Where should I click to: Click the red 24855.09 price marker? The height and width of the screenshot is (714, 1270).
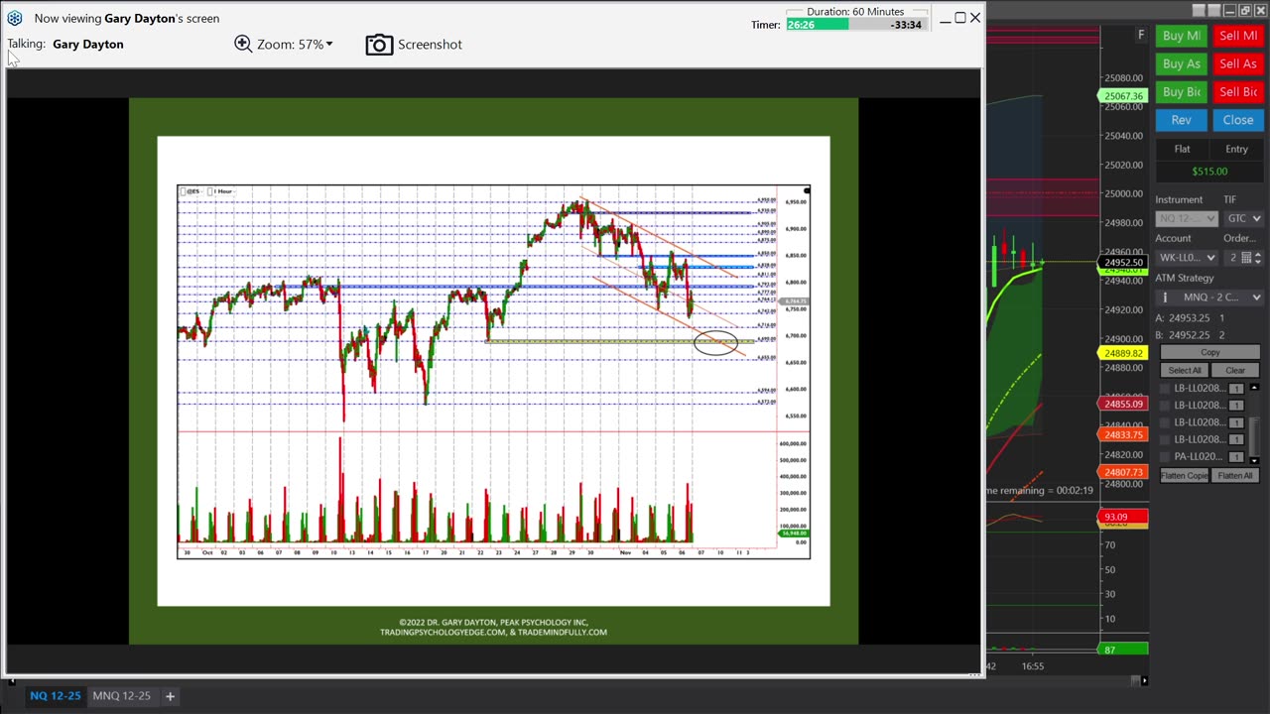coord(1122,404)
